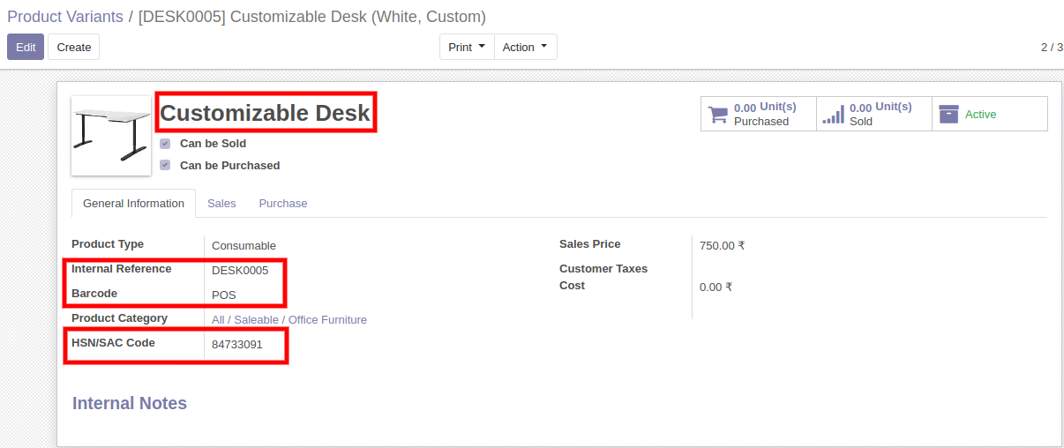Image resolution: width=1064 pixels, height=448 pixels.
Task: Open the Action dropdown menu
Action: [x=526, y=47]
